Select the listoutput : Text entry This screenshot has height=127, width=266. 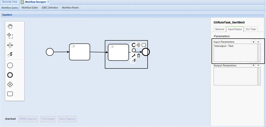click(224, 46)
